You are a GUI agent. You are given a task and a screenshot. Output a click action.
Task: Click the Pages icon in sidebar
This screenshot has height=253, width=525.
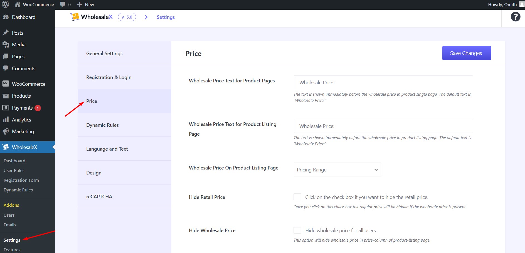pos(6,56)
